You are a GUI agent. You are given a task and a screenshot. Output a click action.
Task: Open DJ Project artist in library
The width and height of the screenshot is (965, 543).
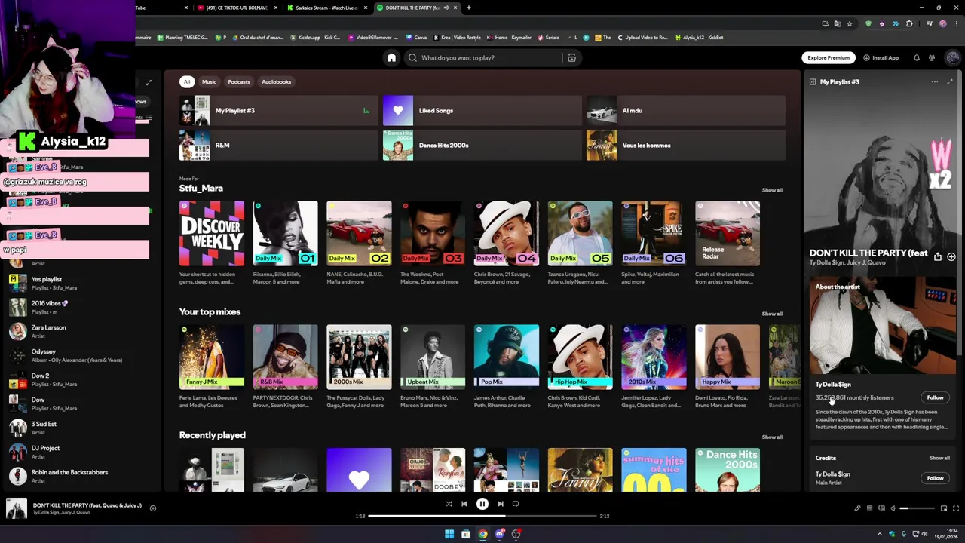(79, 452)
